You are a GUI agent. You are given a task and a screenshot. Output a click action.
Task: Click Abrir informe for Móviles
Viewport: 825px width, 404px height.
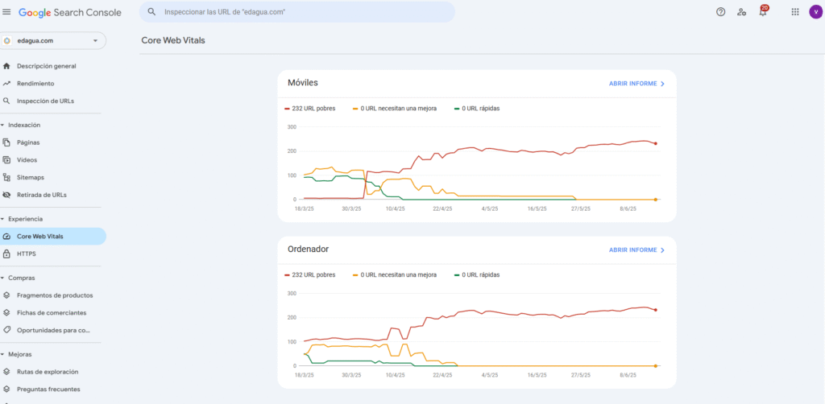636,83
